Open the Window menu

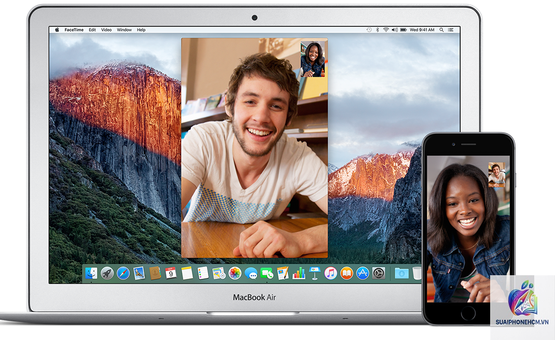click(x=124, y=30)
